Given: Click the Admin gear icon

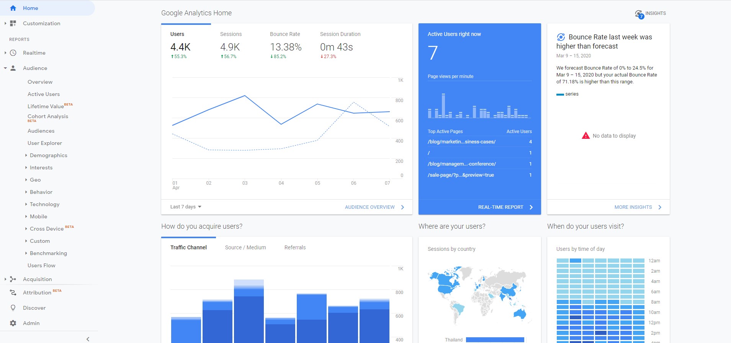Looking at the screenshot, I should pos(13,323).
